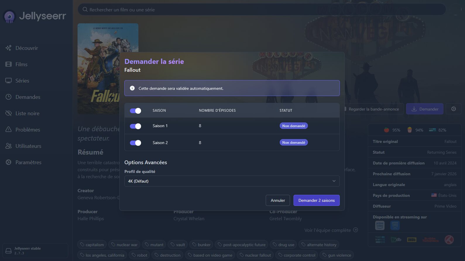Click the manage gear icon beside Demander

[453, 109]
